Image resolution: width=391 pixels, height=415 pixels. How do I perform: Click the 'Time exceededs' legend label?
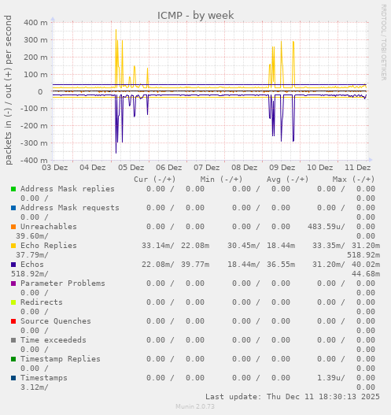(x=53, y=340)
